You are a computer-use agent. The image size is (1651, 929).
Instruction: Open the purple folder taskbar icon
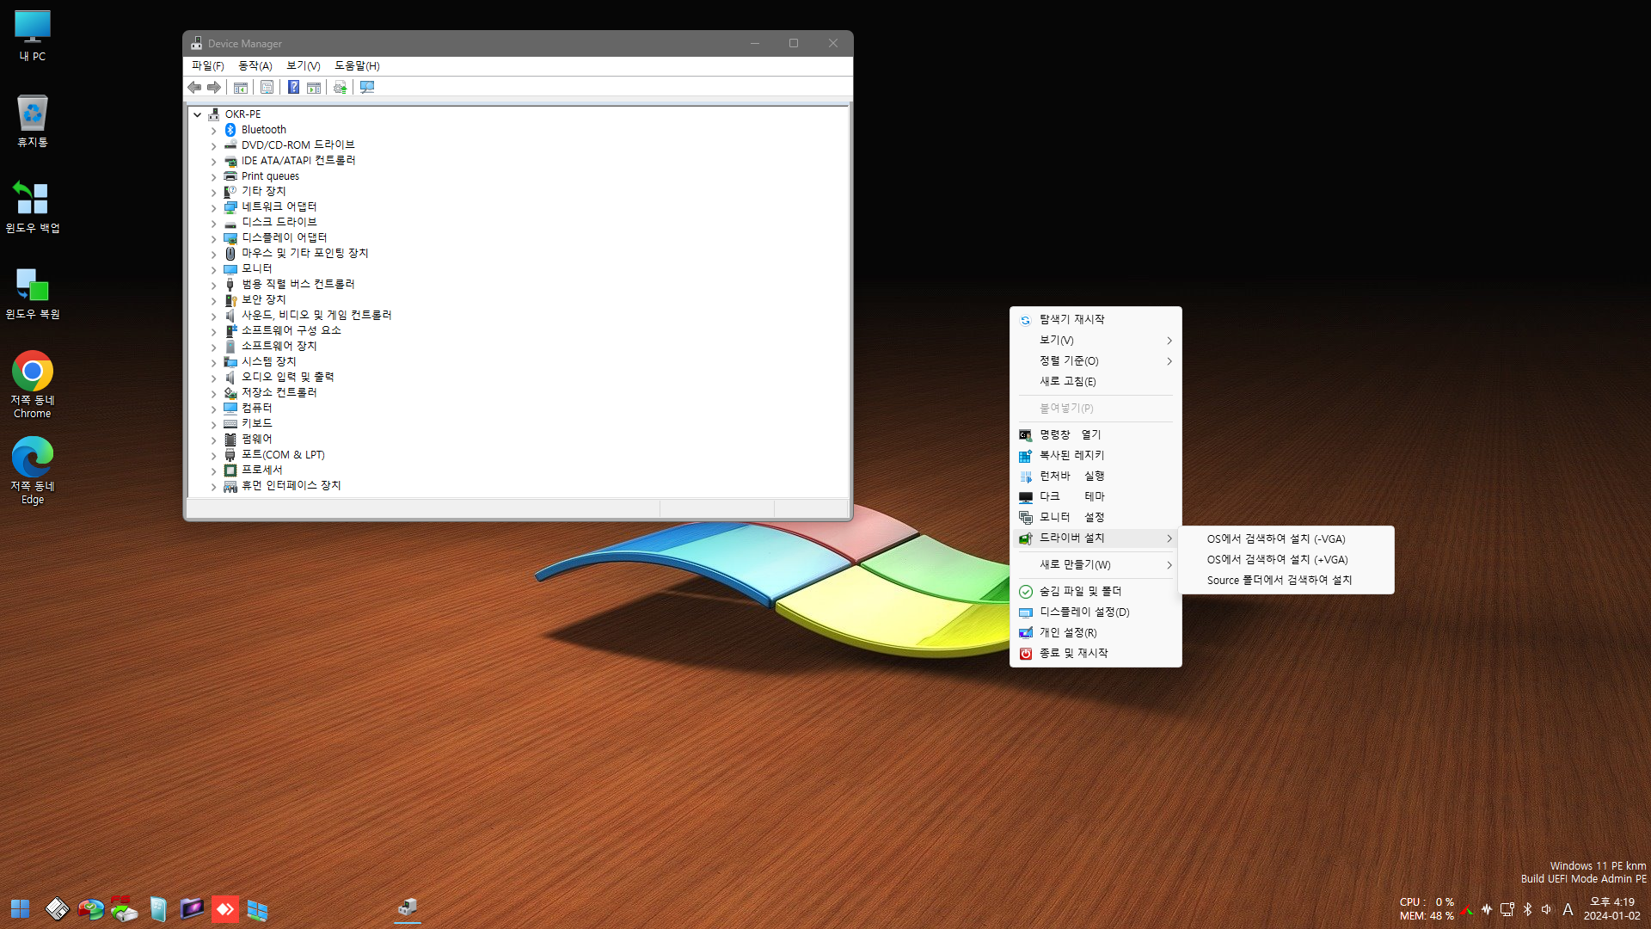192,909
